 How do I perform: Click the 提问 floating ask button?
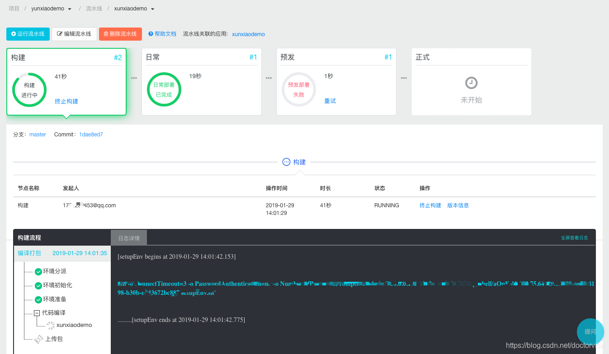(590, 332)
